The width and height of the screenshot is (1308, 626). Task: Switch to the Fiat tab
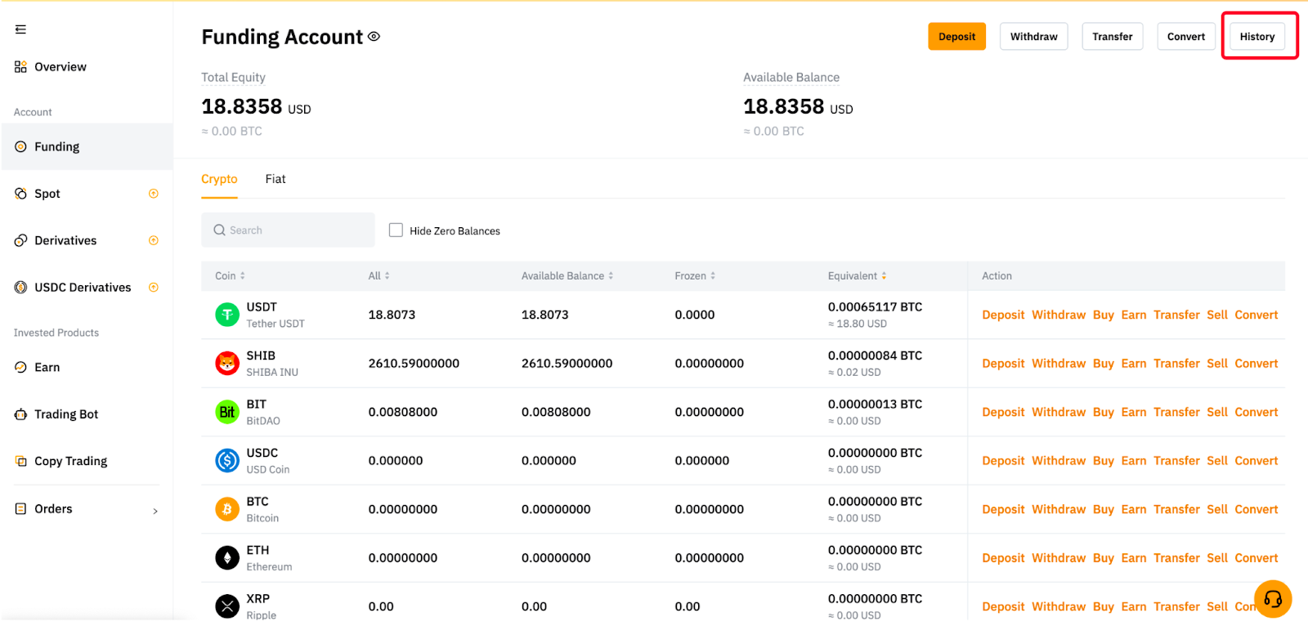275,179
